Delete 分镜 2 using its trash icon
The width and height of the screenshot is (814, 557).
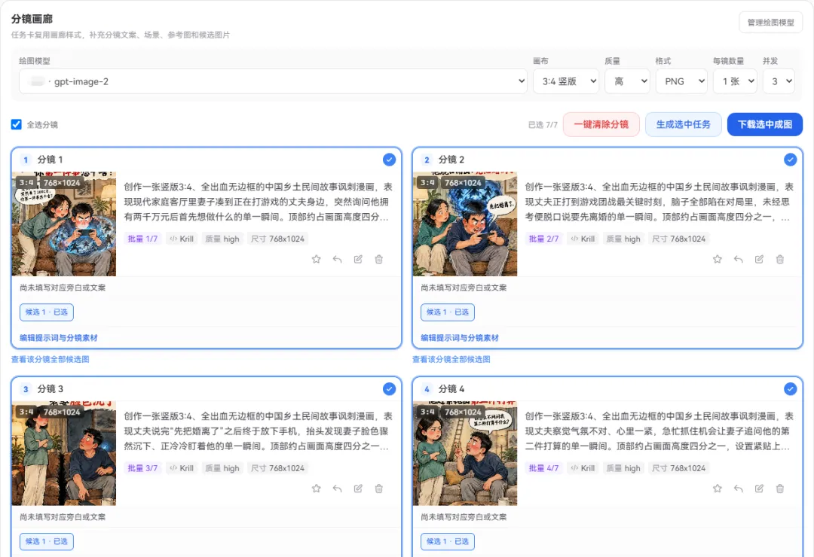[x=780, y=260]
